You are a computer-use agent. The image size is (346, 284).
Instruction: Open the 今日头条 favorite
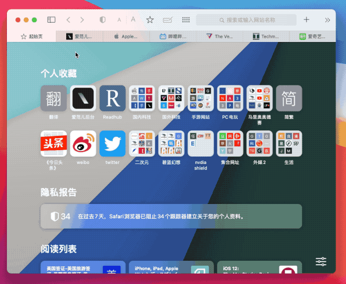pos(53,144)
